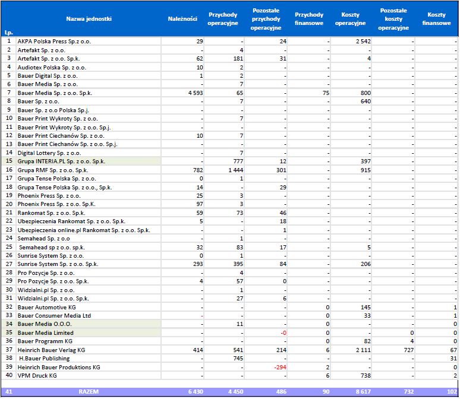Select the 2 111 value for Heinrich Bauer Verlag
The image size is (460, 399).
pos(363,350)
